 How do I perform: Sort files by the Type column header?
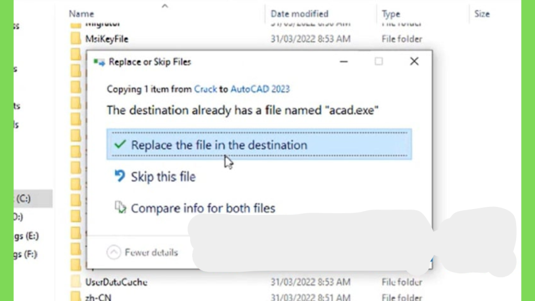(x=391, y=14)
